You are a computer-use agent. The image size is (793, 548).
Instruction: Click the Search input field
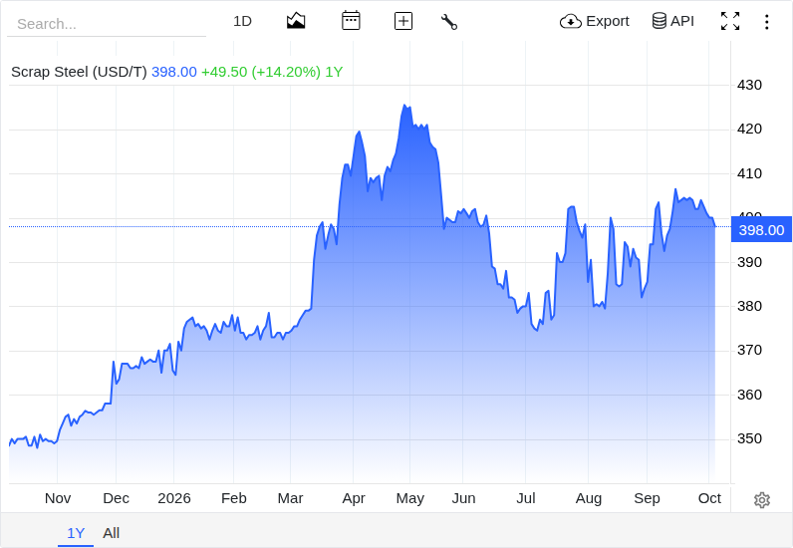click(x=107, y=24)
